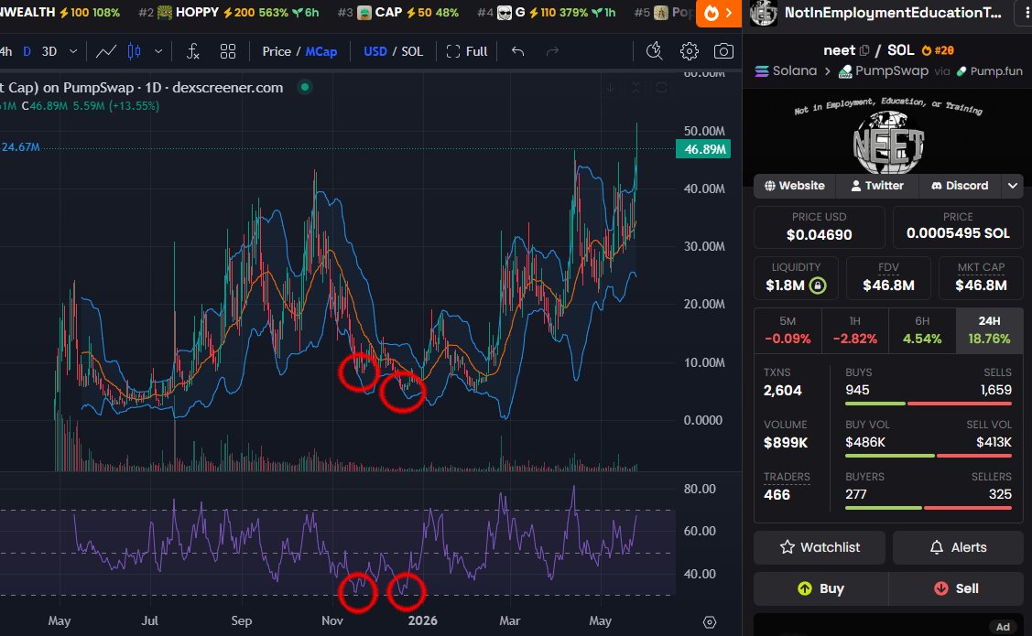Click the TRADERS 466 value
Image resolution: width=1032 pixels, height=636 pixels.
coord(777,495)
